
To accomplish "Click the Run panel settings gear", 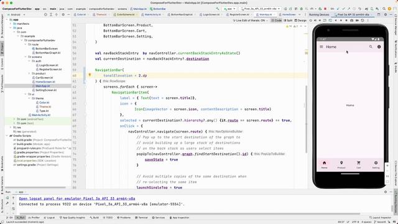I will pos(386,192).
